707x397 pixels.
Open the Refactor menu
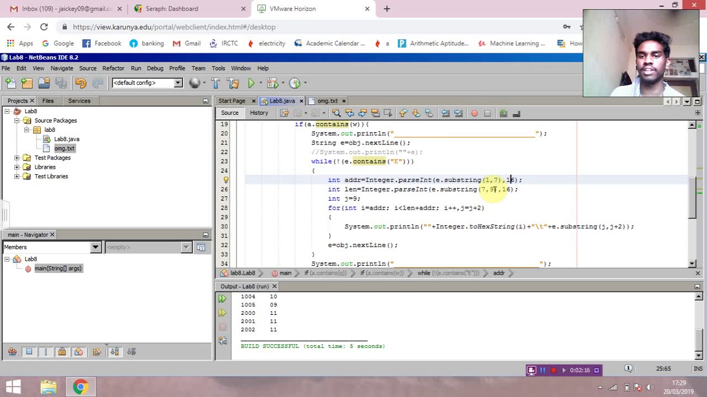pos(113,68)
